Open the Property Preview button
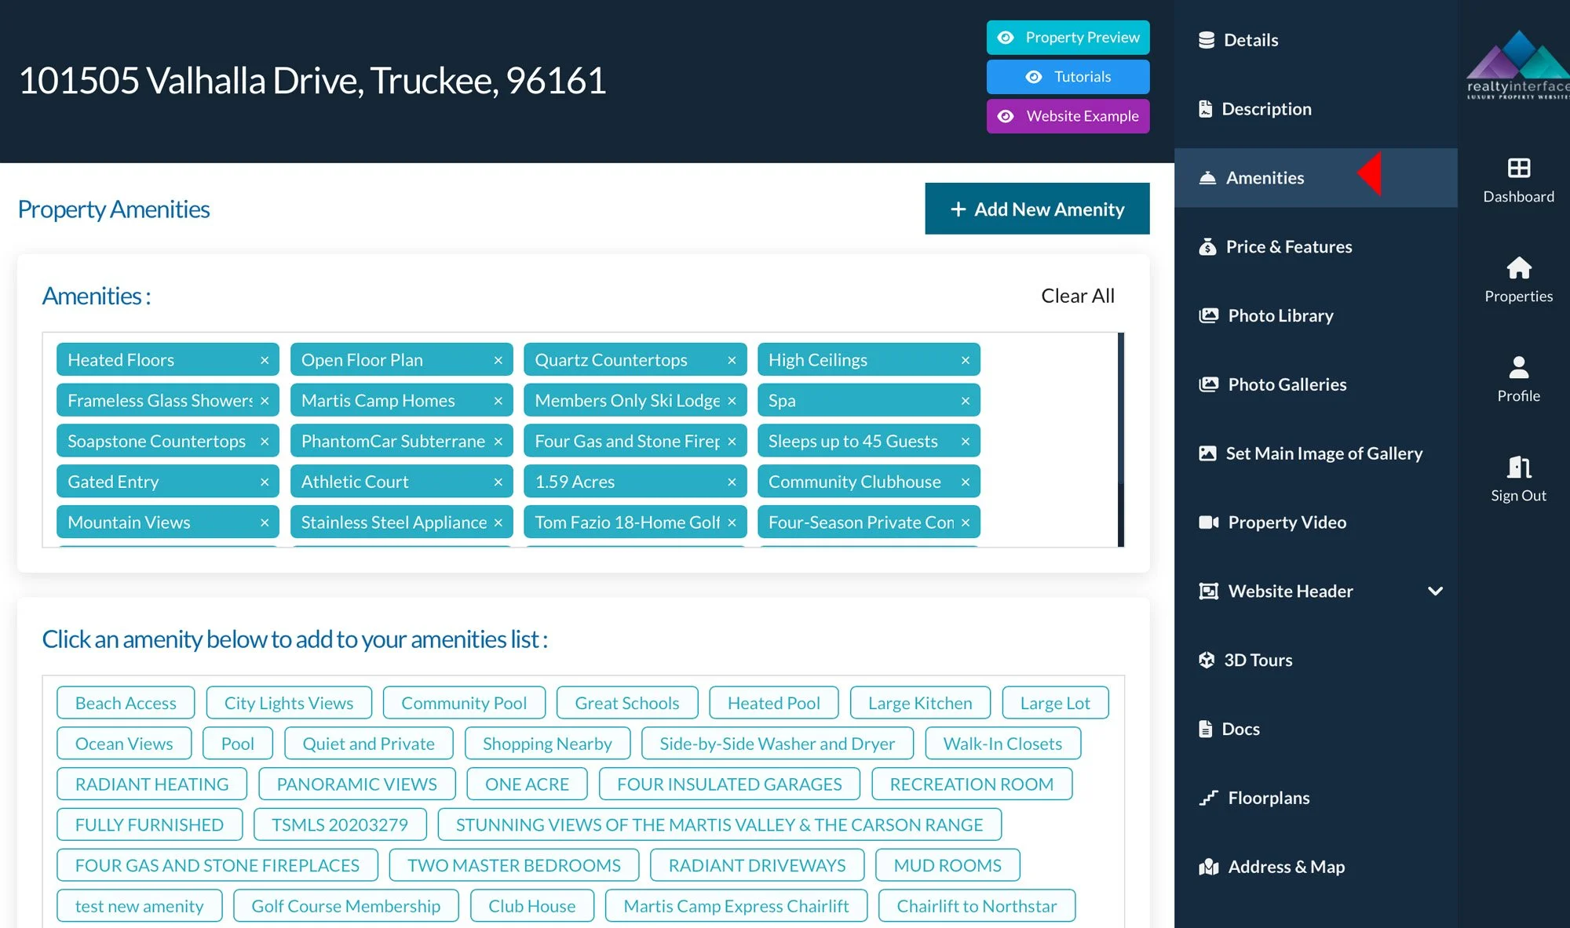 (1068, 38)
